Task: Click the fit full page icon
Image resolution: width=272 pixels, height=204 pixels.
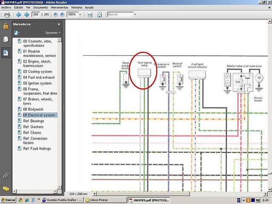Action: click(99, 14)
